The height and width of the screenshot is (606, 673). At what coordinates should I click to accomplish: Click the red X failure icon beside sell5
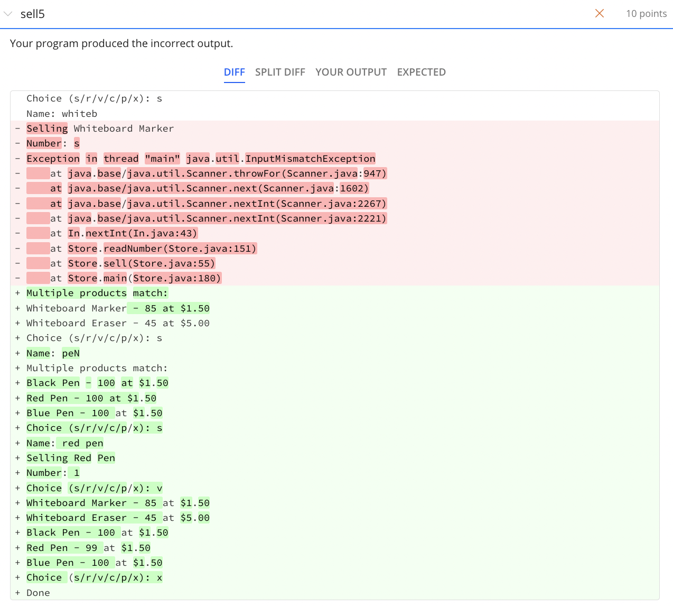pyautogui.click(x=599, y=13)
